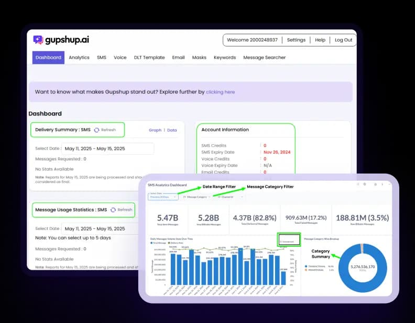Click the 909.63M (17.2%) failed messages card
Viewport: 415px width, 323px height.
(x=306, y=220)
